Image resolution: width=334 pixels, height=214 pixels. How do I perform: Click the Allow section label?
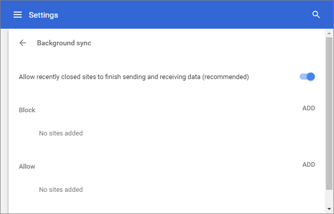pyautogui.click(x=27, y=166)
